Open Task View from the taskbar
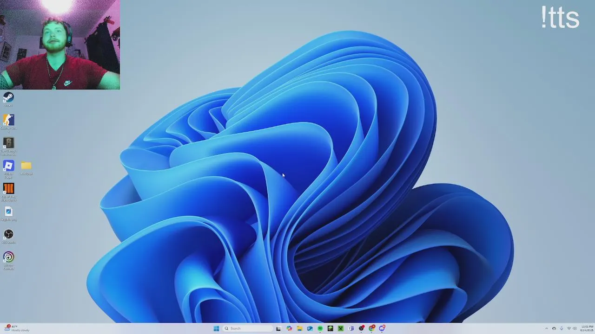This screenshot has width=595, height=334. coord(278,328)
